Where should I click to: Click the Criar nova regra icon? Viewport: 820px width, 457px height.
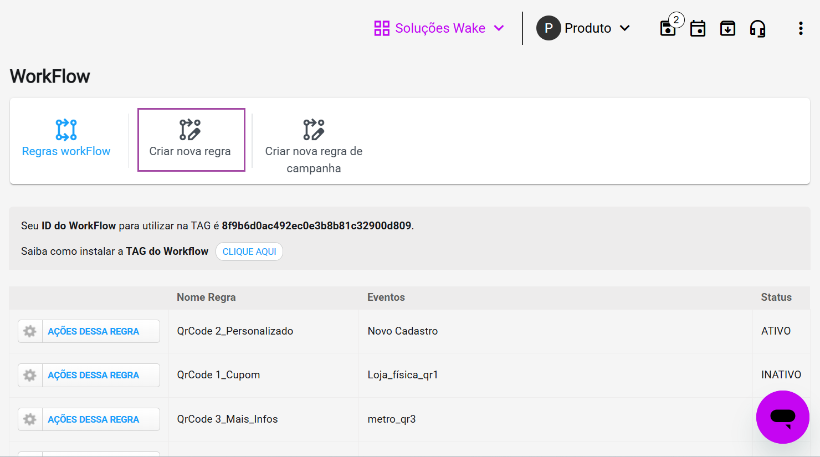tap(190, 130)
